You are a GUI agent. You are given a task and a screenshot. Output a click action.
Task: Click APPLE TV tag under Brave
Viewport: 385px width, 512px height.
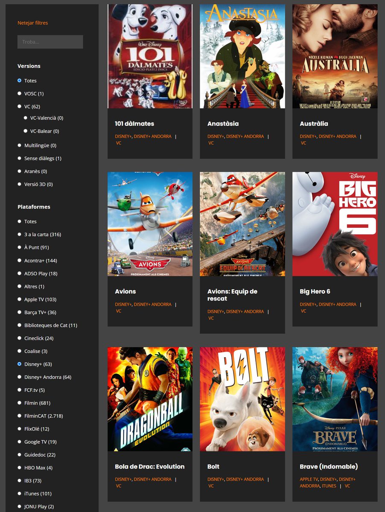point(309,480)
